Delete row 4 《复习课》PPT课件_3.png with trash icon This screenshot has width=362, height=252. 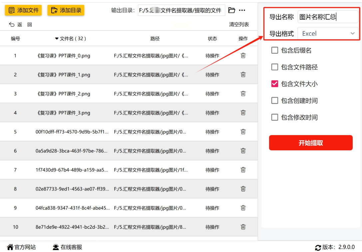(x=243, y=112)
